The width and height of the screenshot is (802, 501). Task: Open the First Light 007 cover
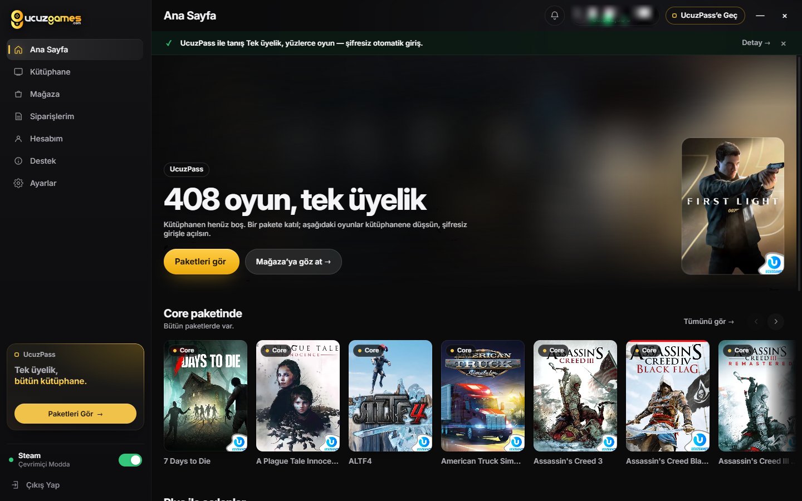click(733, 206)
